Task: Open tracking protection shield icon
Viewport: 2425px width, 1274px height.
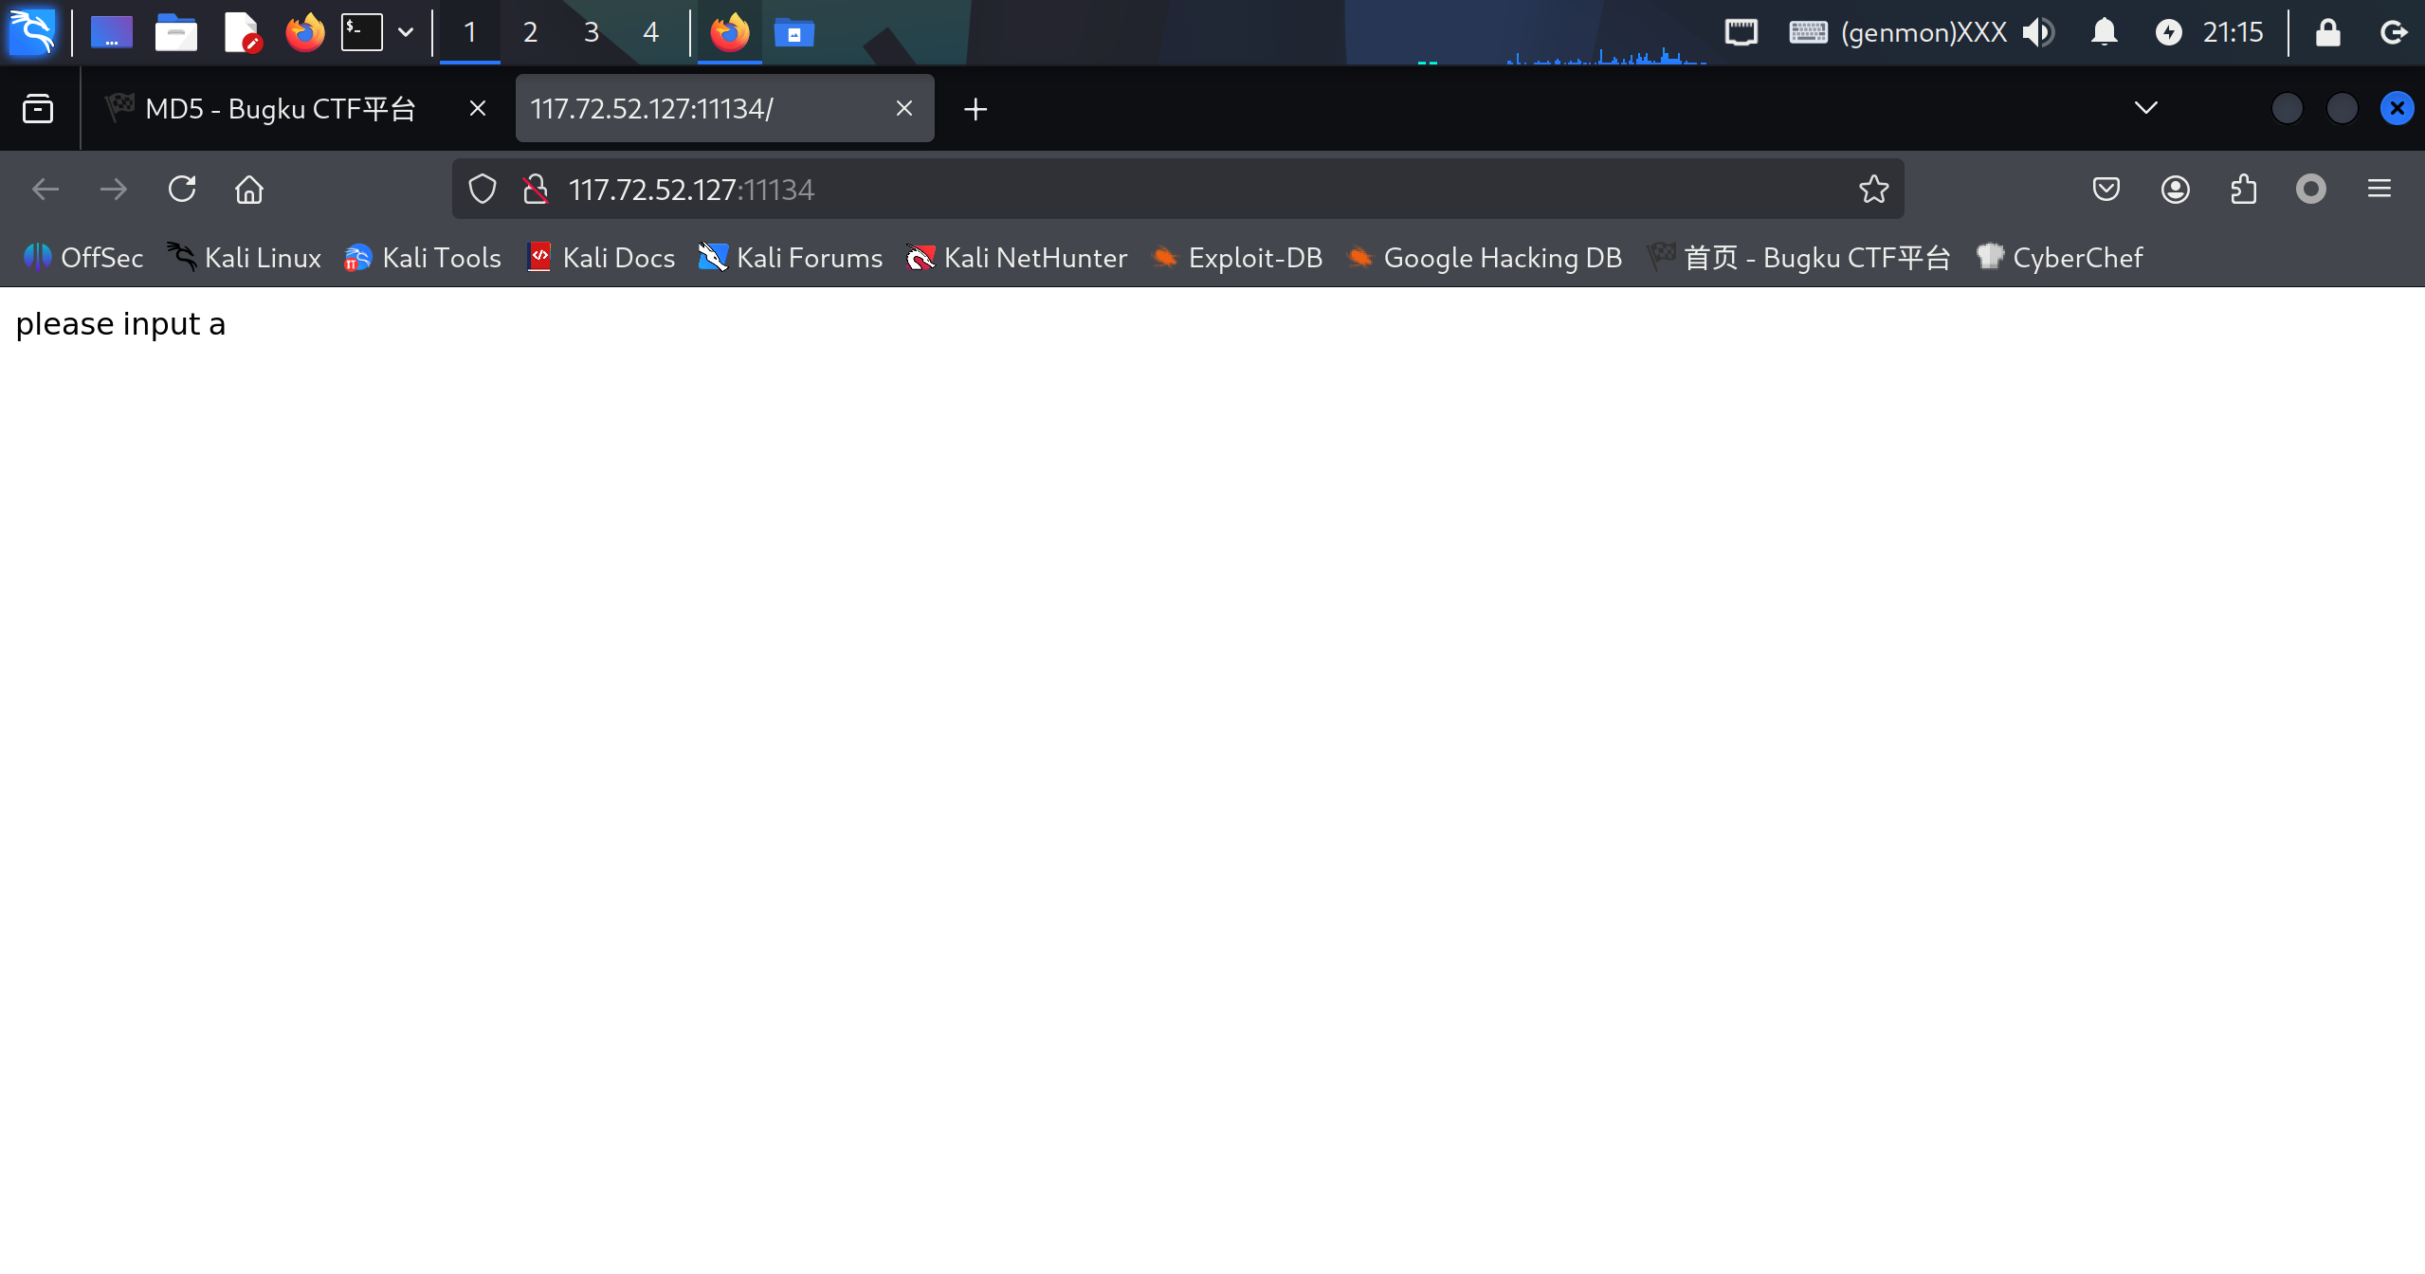Action: click(x=483, y=190)
